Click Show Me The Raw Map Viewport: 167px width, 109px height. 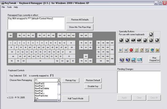80,27
